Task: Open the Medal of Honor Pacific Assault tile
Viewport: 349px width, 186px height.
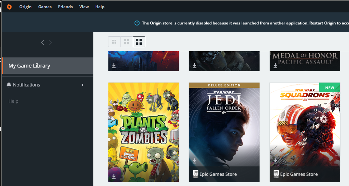Action: click(x=305, y=61)
